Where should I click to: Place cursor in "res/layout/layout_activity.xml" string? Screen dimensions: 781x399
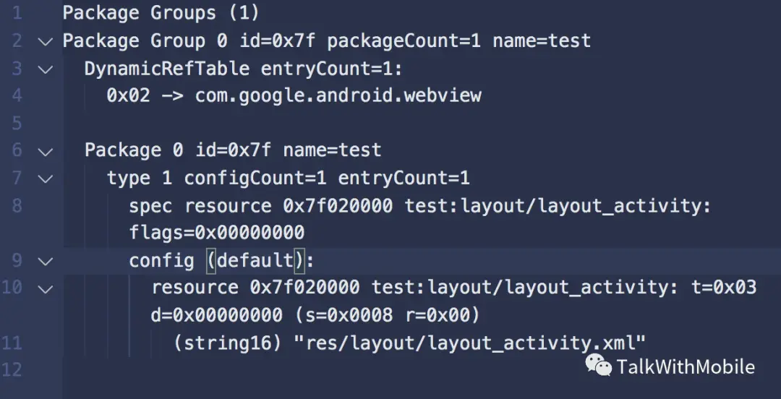coord(470,343)
